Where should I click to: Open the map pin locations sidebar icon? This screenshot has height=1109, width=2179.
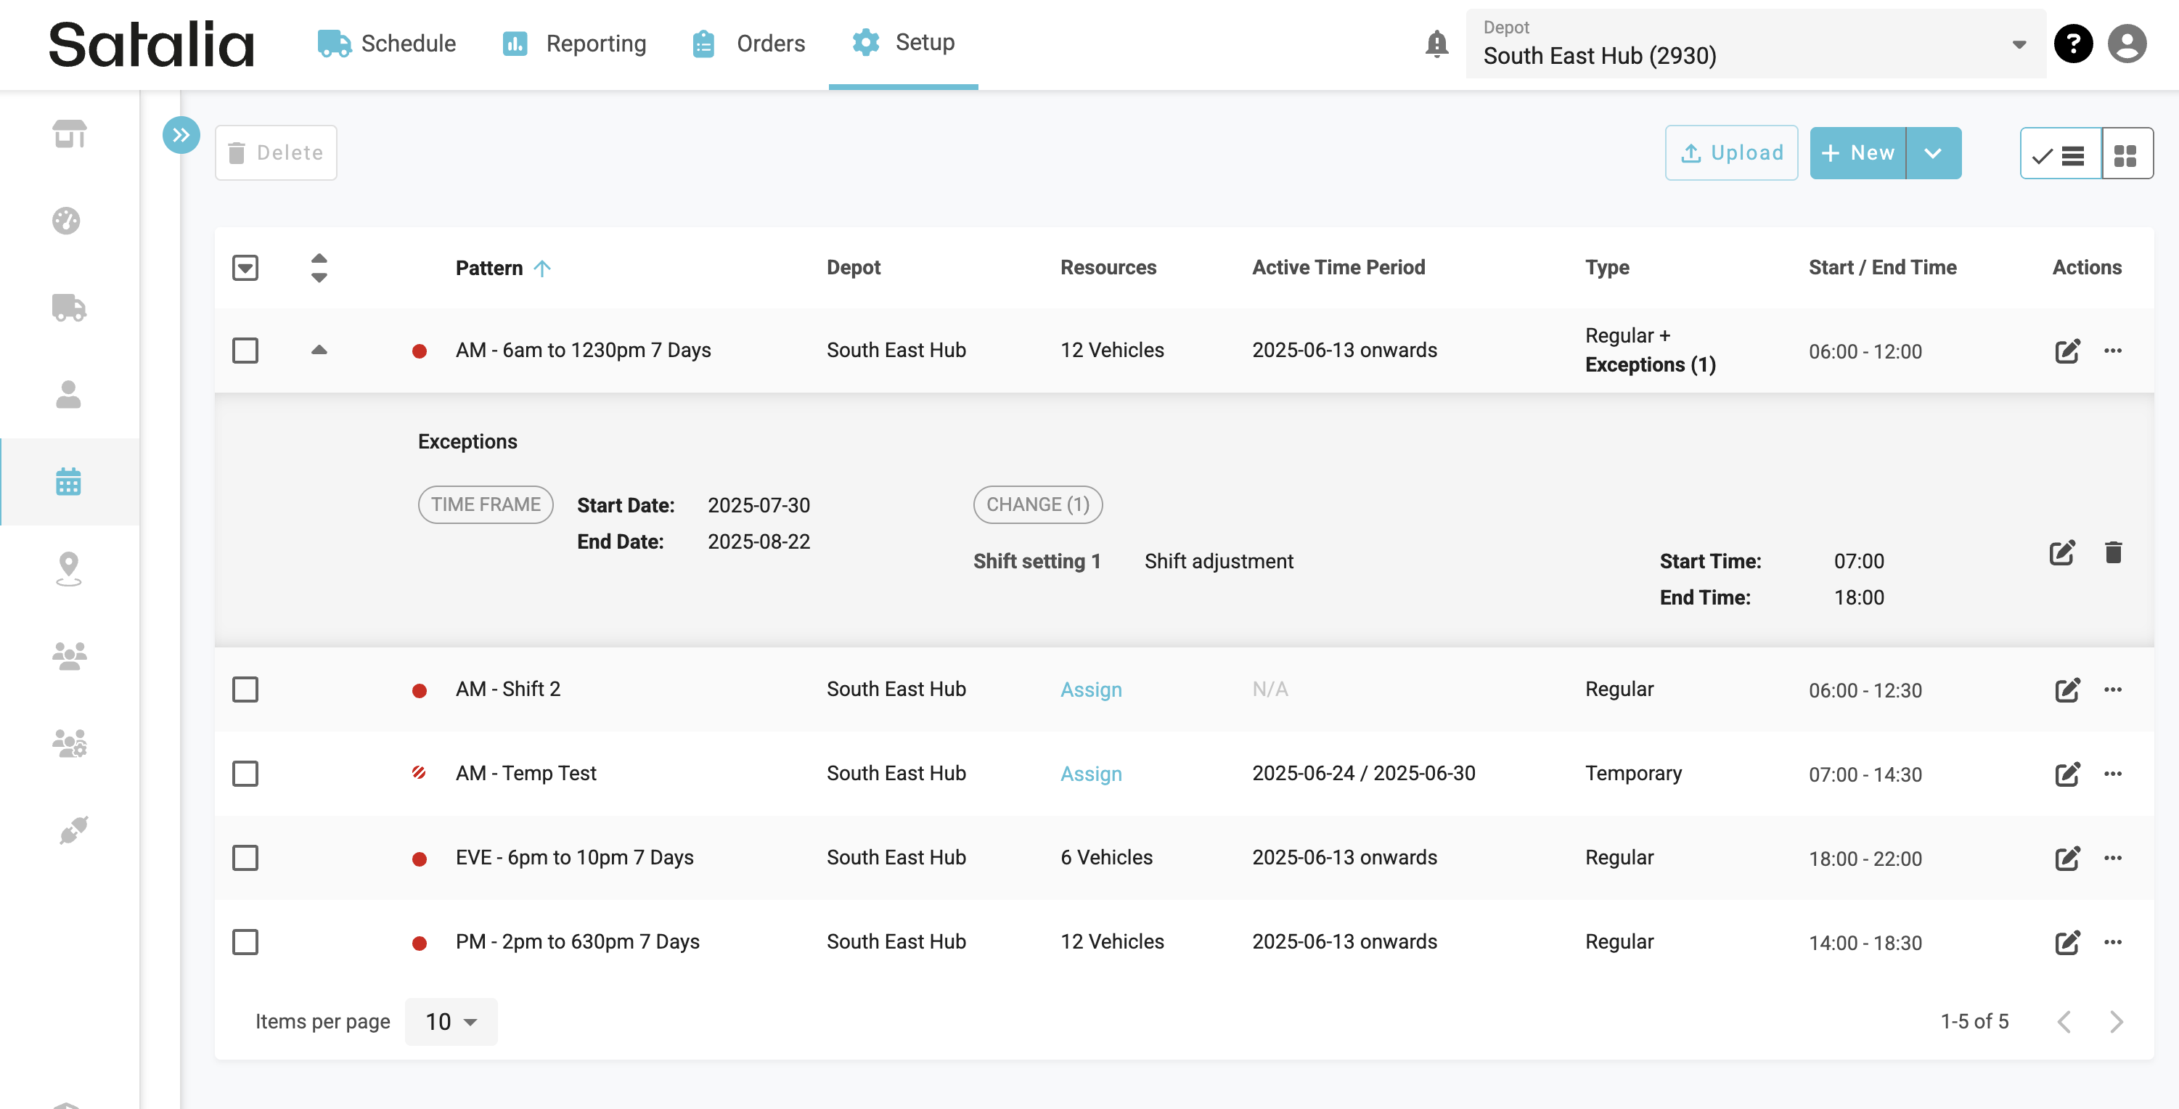click(x=68, y=568)
